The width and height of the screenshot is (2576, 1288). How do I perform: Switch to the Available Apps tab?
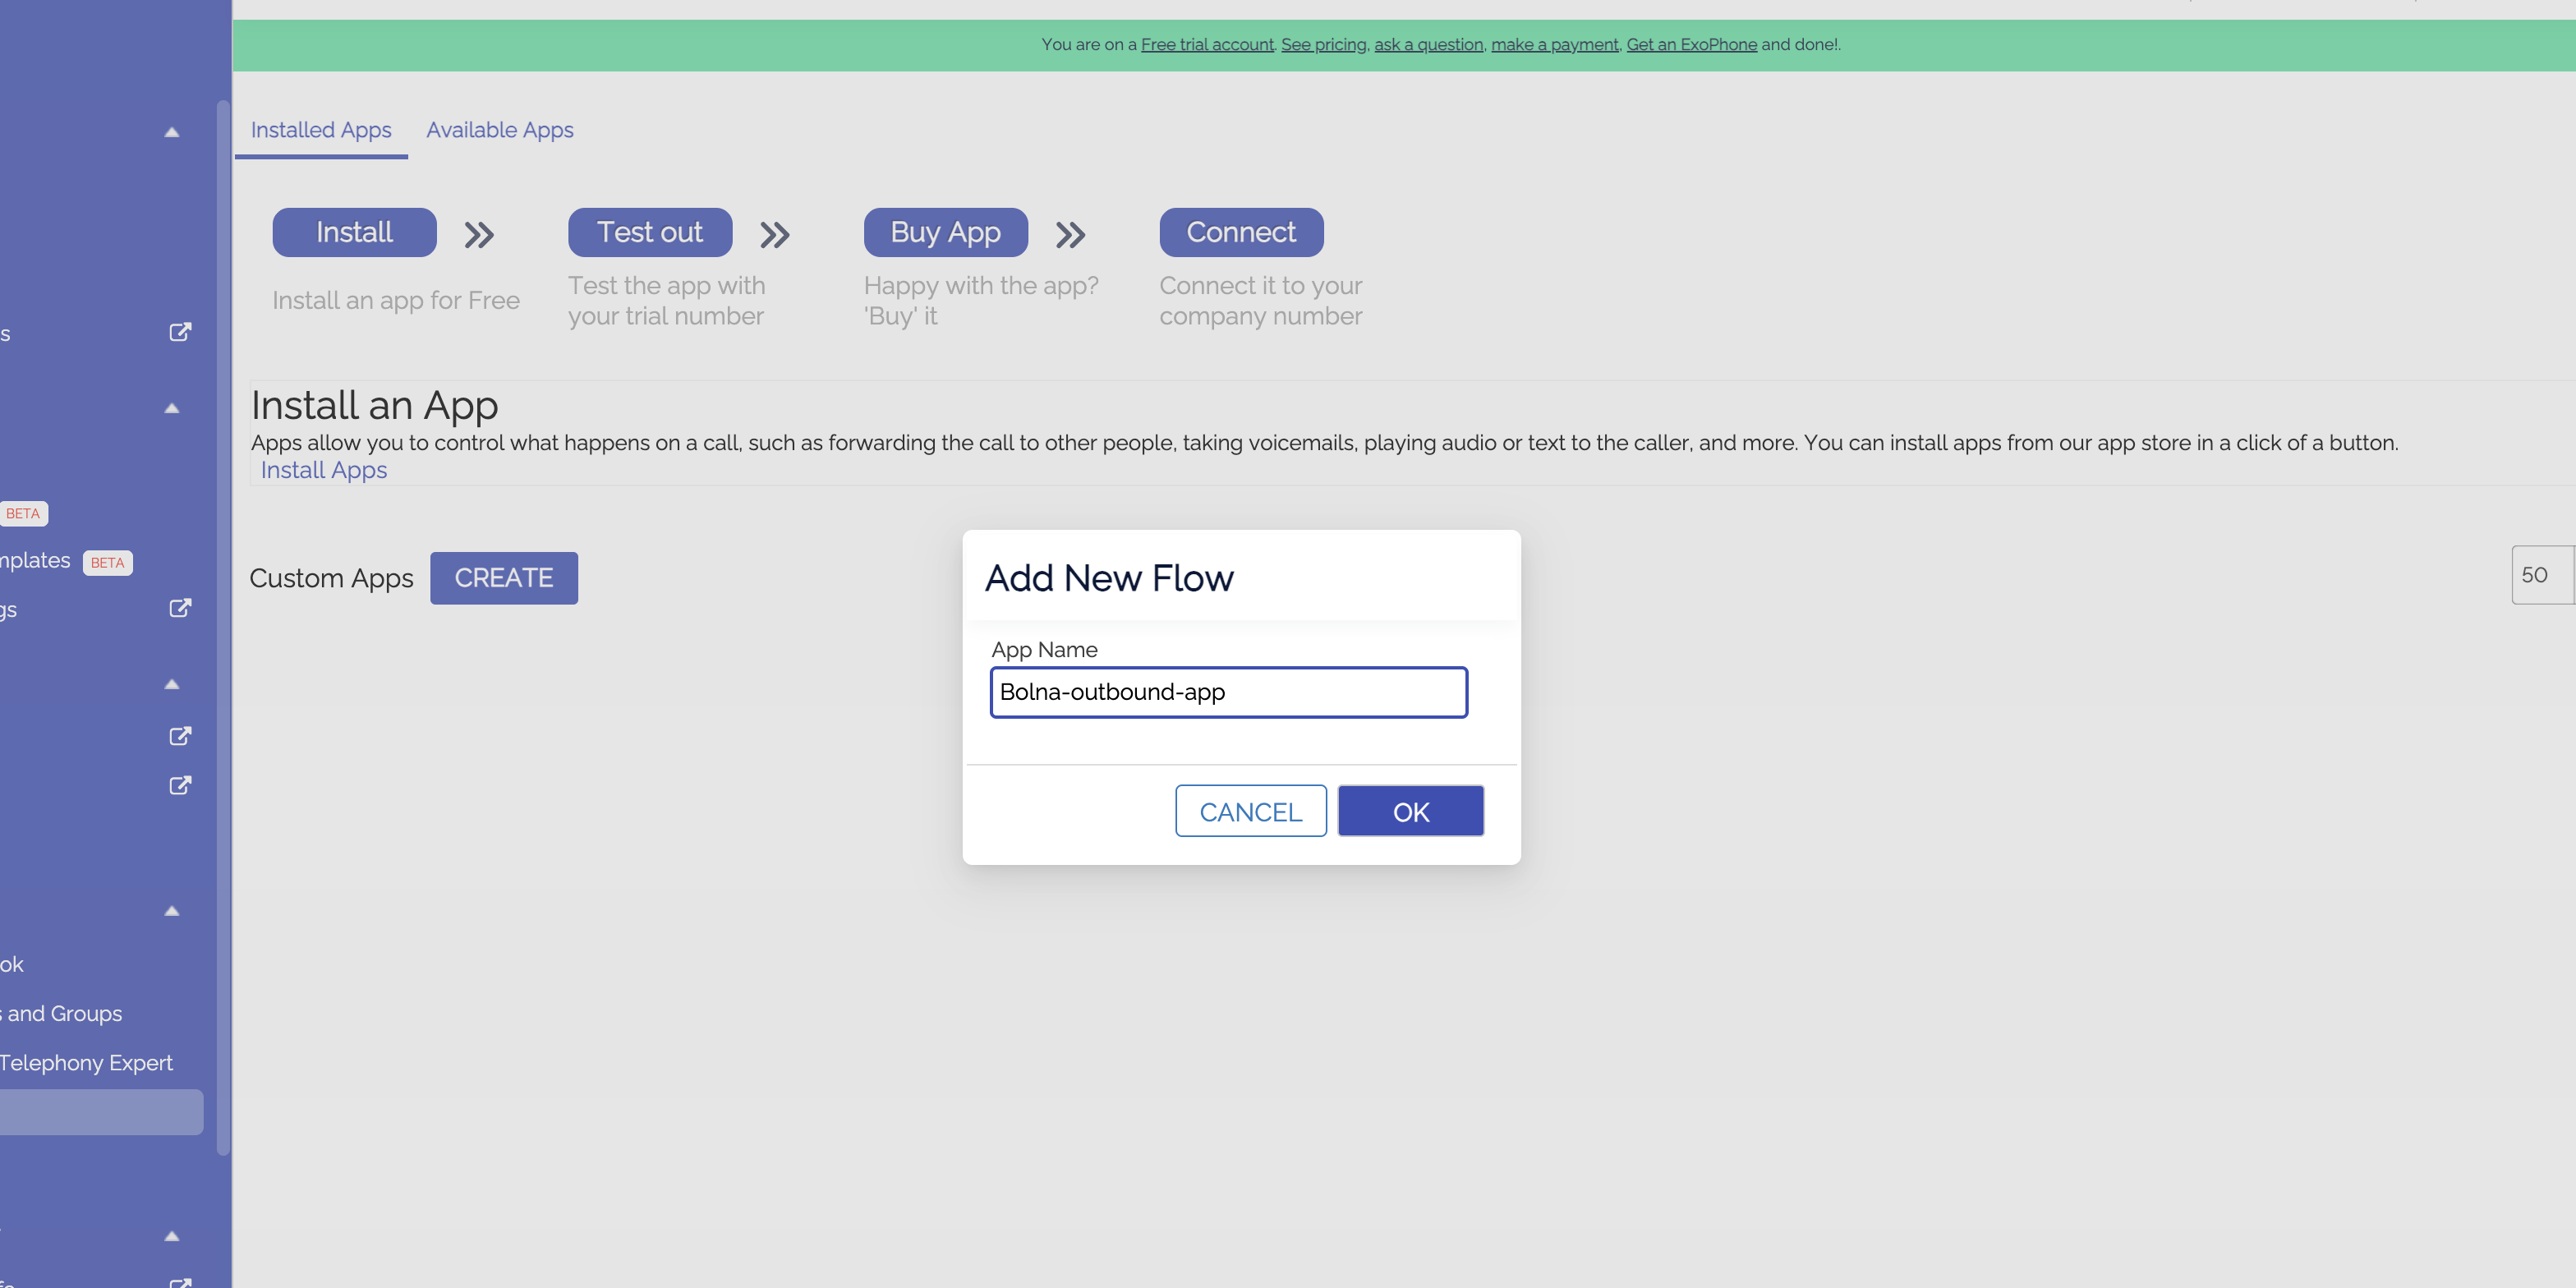(500, 130)
